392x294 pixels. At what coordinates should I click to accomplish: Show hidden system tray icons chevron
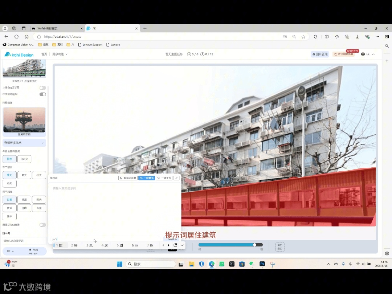[328, 264]
